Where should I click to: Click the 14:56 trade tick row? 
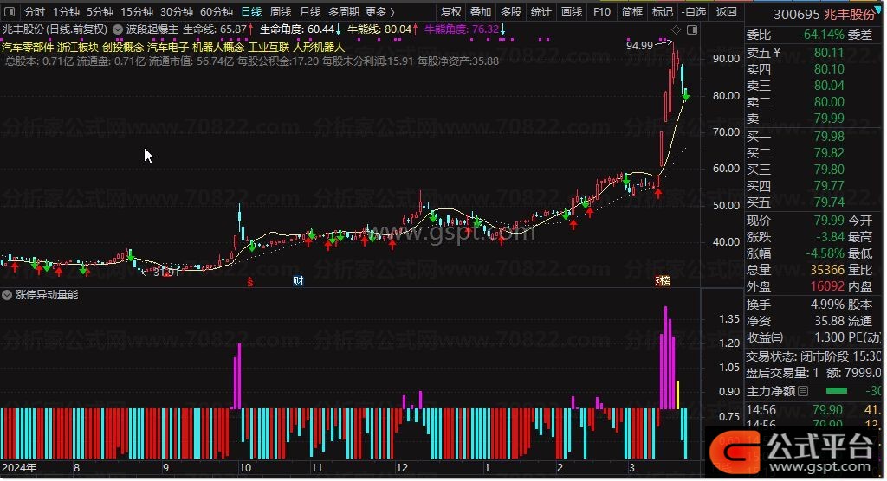click(813, 409)
